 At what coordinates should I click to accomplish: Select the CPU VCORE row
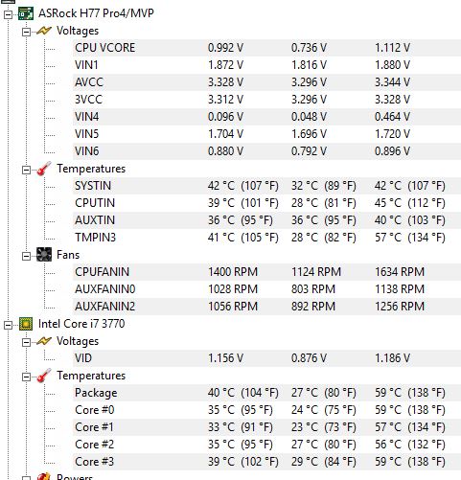(266, 48)
